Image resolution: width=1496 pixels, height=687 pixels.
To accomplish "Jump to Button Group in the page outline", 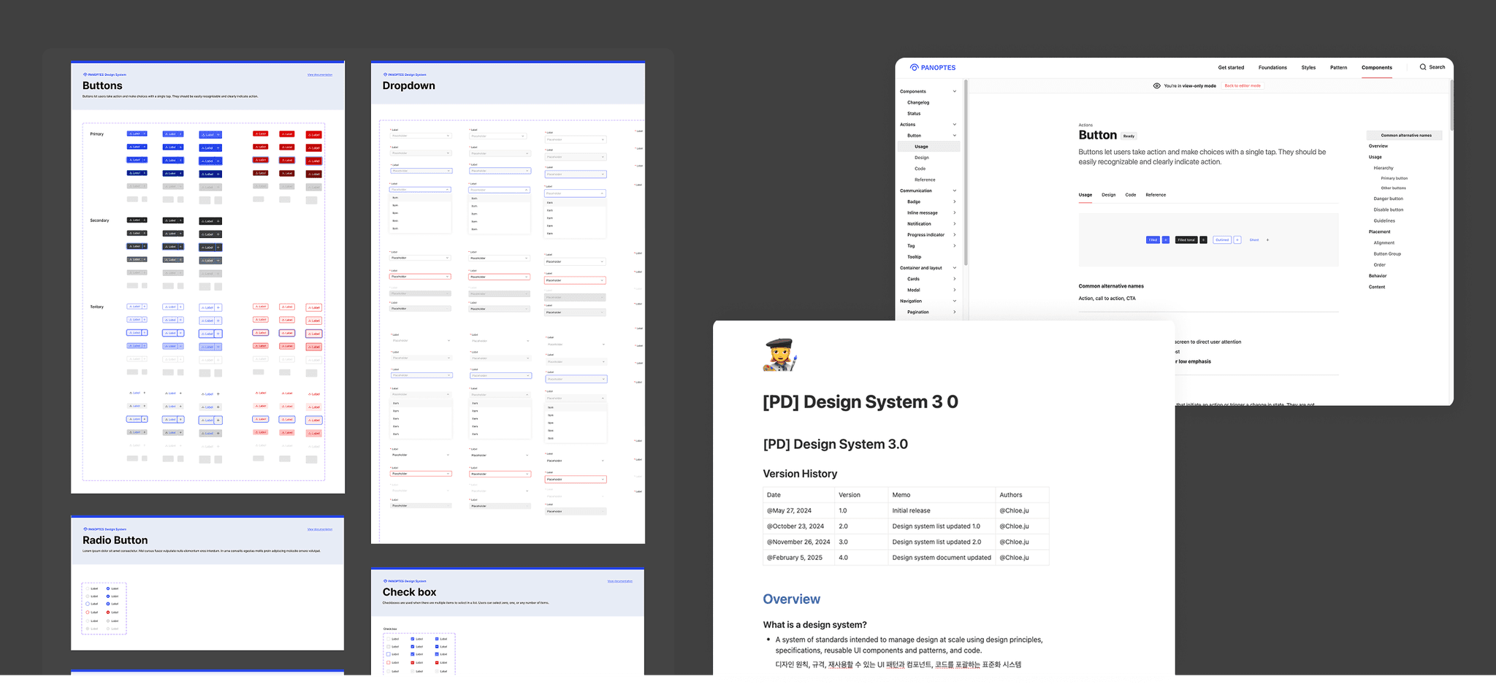I will pos(1386,254).
